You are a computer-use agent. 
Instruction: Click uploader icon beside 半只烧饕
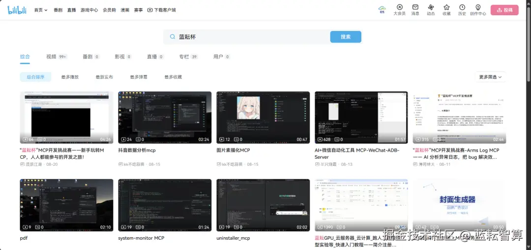click(317, 164)
